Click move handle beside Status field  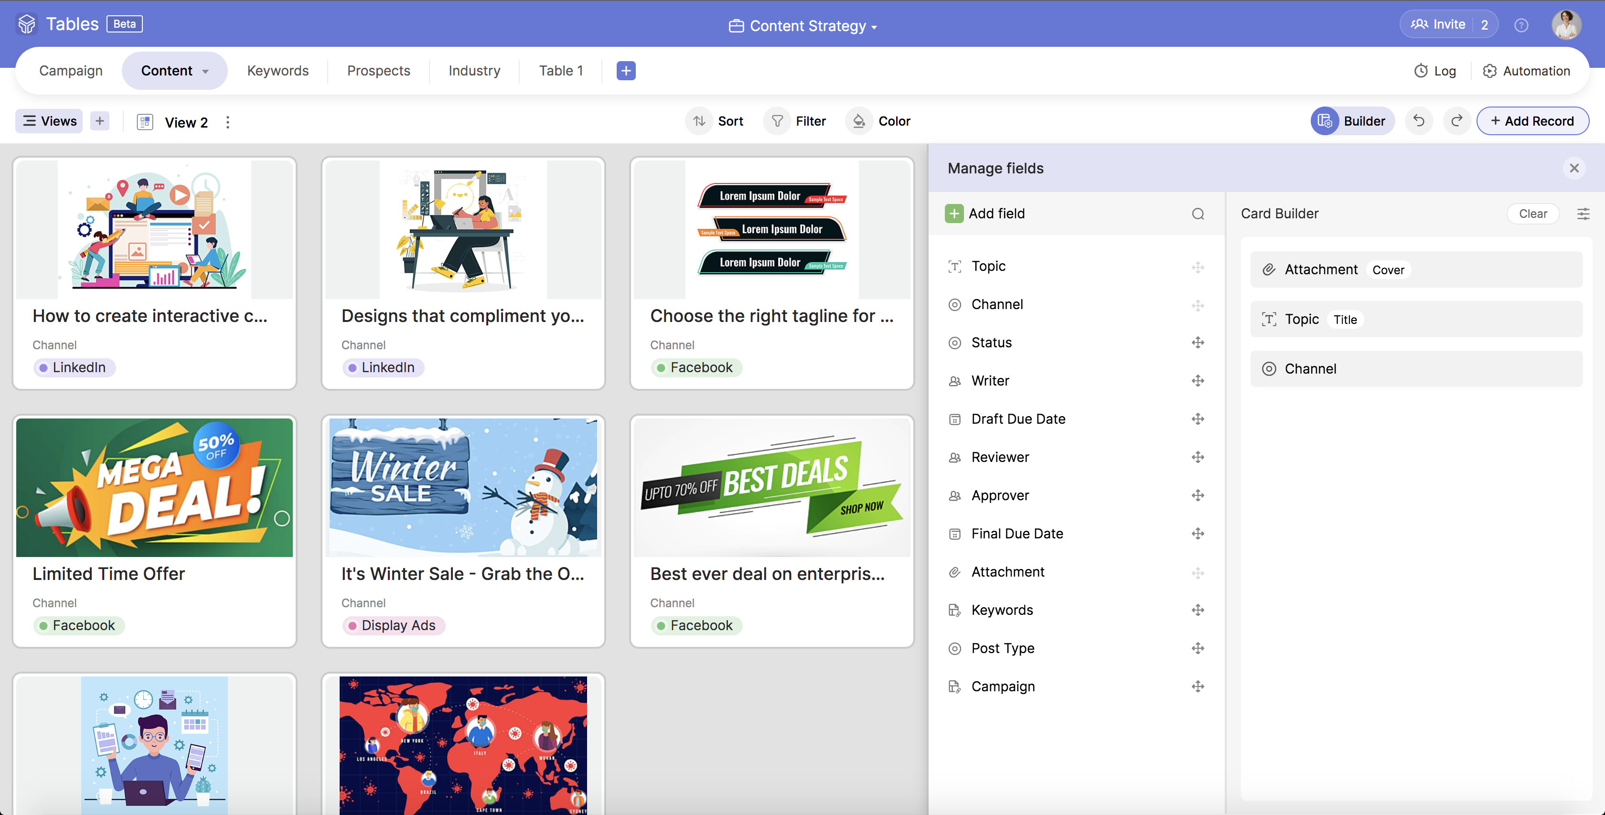(1198, 343)
